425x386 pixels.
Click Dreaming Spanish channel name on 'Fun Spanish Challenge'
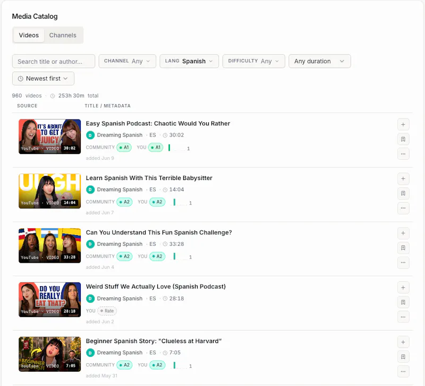[x=120, y=244]
